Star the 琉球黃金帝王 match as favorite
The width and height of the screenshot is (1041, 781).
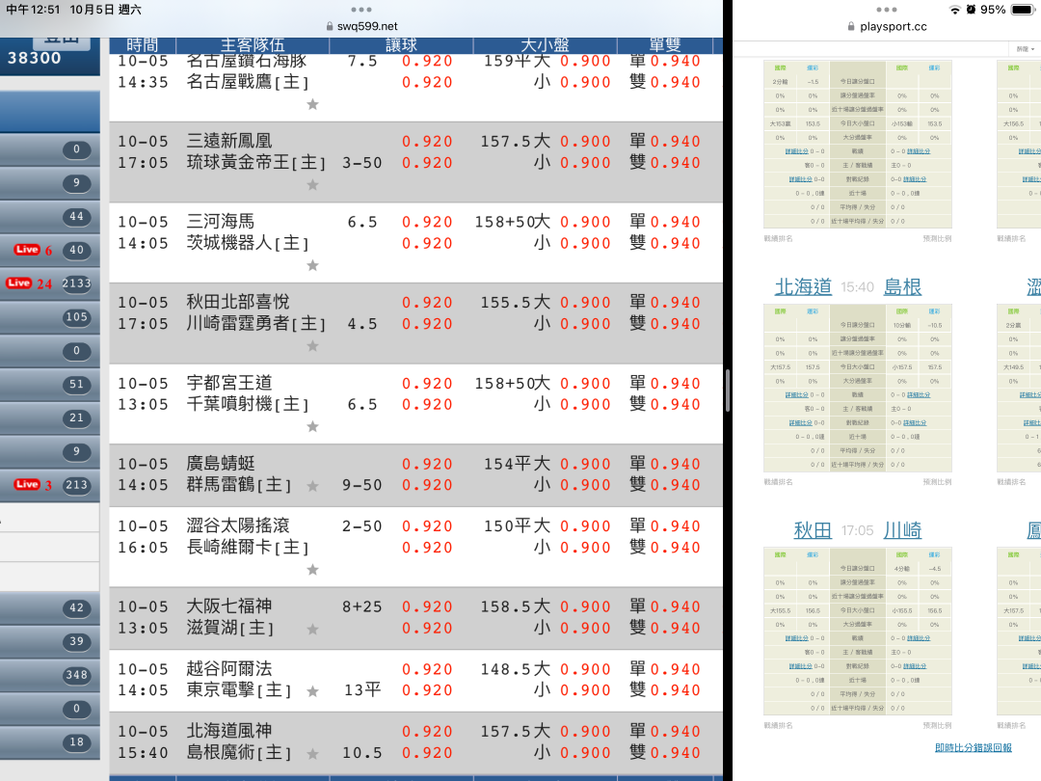pos(312,184)
